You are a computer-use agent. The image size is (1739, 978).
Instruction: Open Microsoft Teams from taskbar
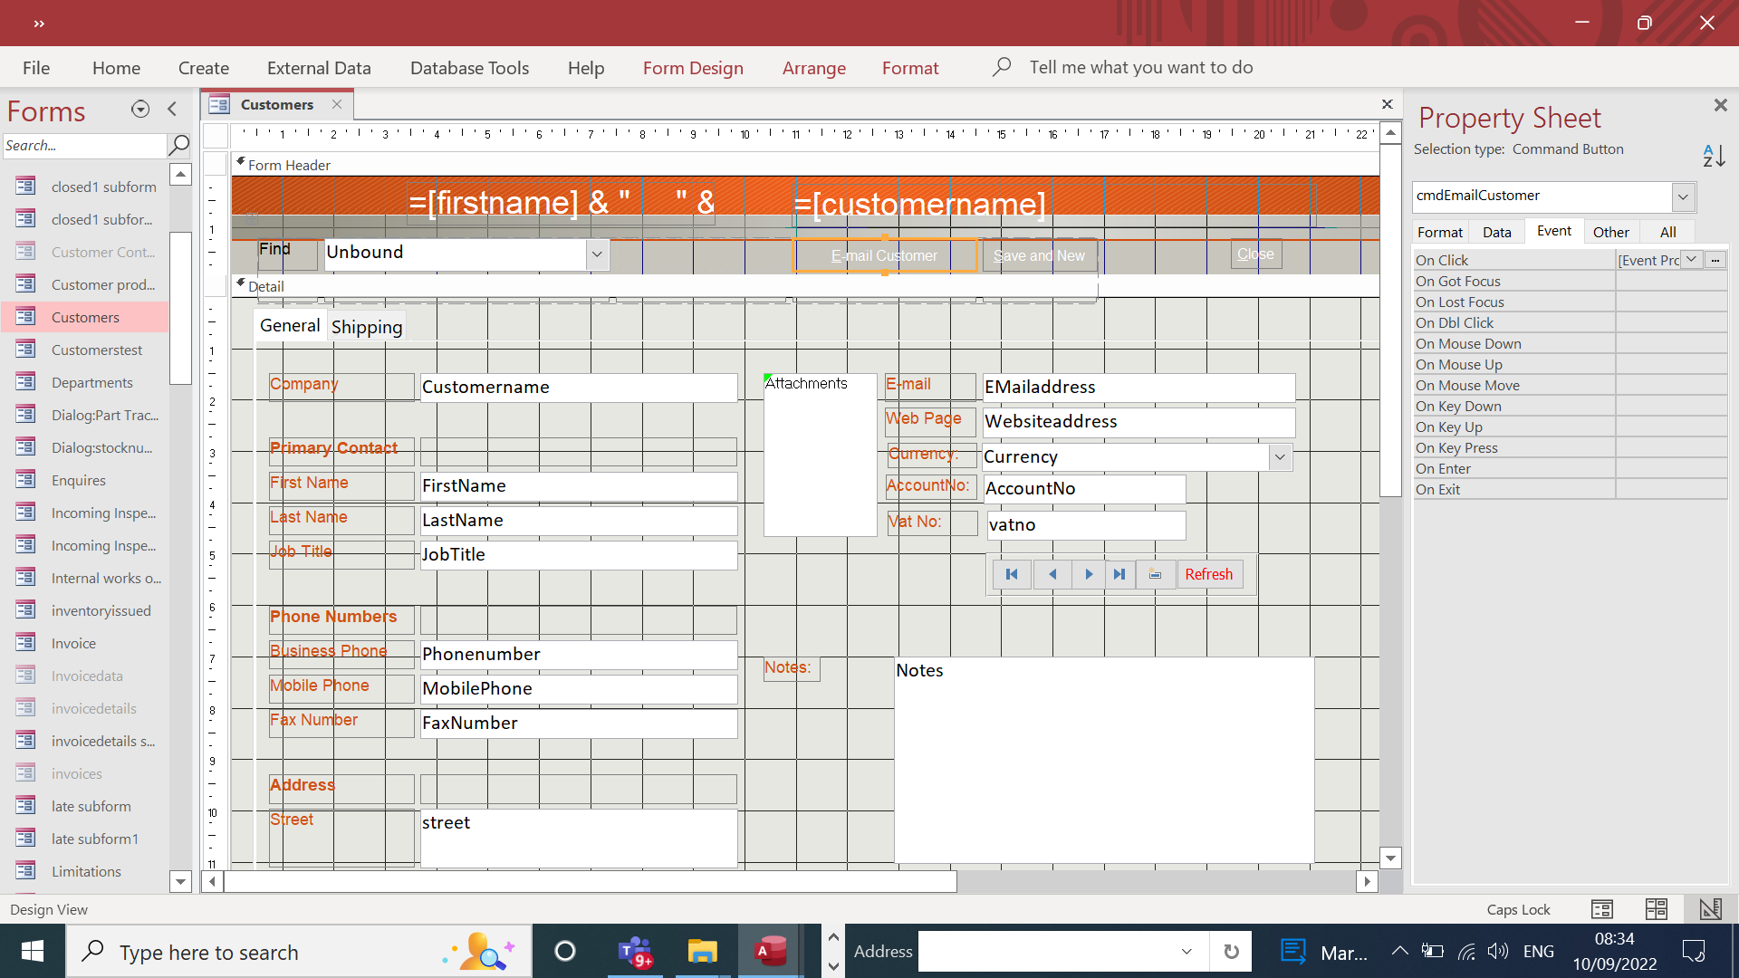pos(636,952)
